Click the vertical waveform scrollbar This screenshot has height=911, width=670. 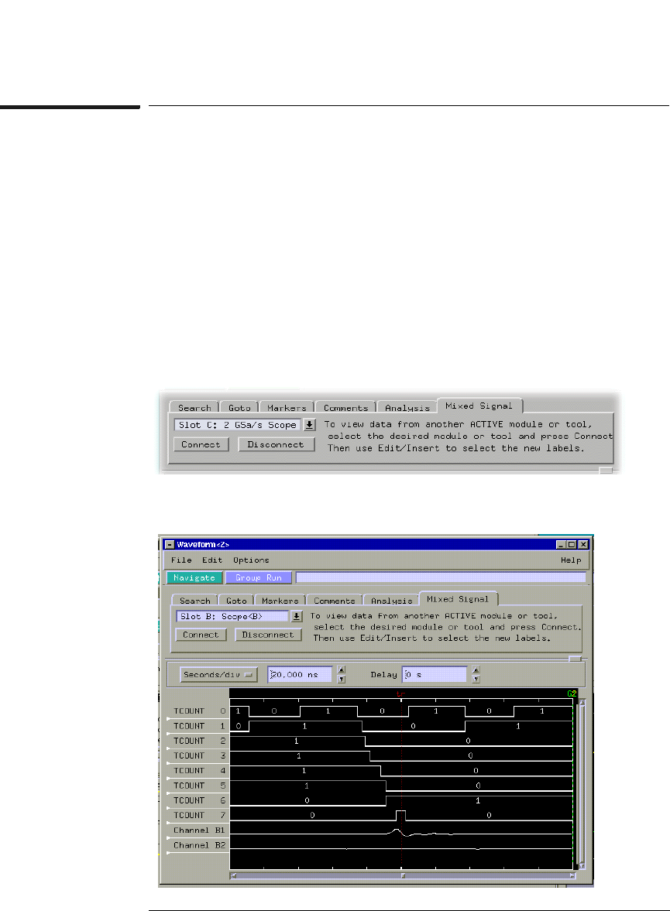[x=582, y=785]
